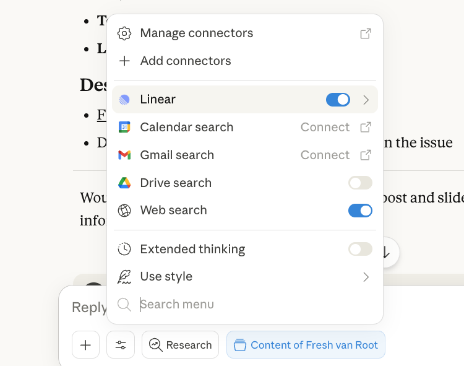Click the Manage connectors gear icon

pos(124,33)
